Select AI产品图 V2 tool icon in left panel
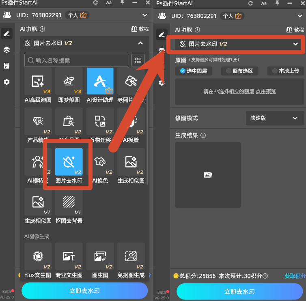This screenshot has width=306, height=301. click(x=69, y=121)
